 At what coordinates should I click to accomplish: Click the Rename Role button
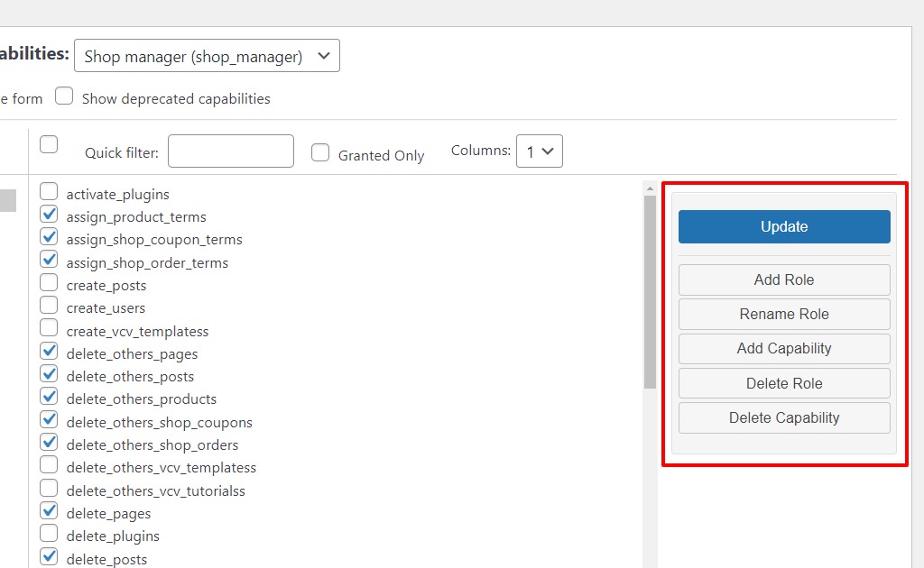coord(783,314)
